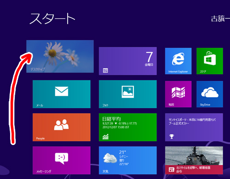Click the news icon on red banner
Screen dimensions: 230x179
(x=172, y=170)
